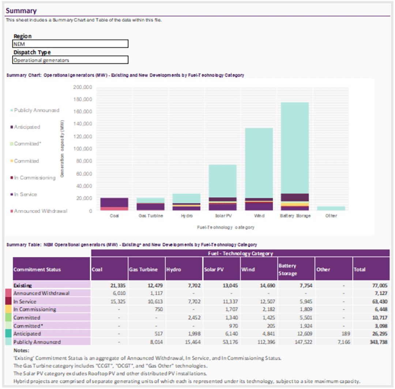Open the Dispatch Type Operational generators box
This screenshot has width=395, height=389.
click(x=70, y=60)
